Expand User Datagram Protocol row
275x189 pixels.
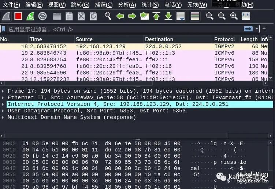tap(3, 111)
